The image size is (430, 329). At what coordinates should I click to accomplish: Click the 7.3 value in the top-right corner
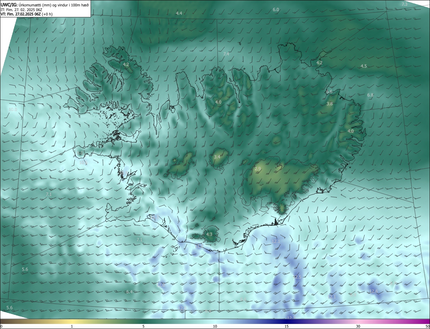click(404, 4)
